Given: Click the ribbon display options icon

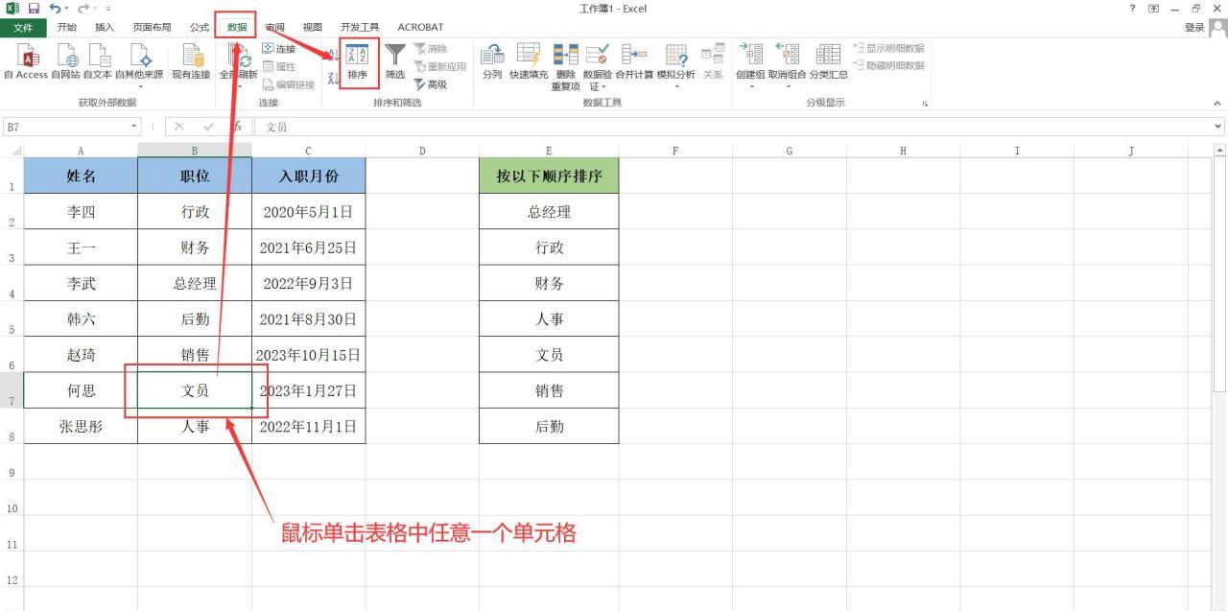Looking at the screenshot, I should (1154, 9).
